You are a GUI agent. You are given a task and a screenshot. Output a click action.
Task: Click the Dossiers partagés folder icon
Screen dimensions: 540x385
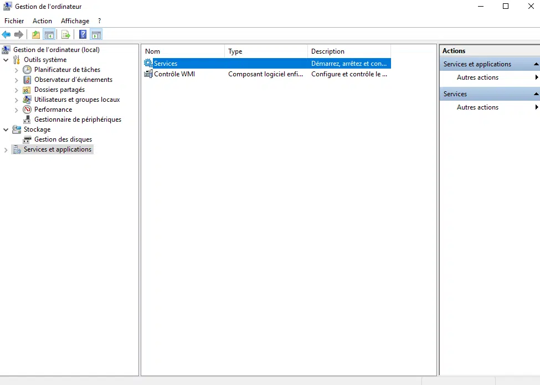click(x=27, y=90)
